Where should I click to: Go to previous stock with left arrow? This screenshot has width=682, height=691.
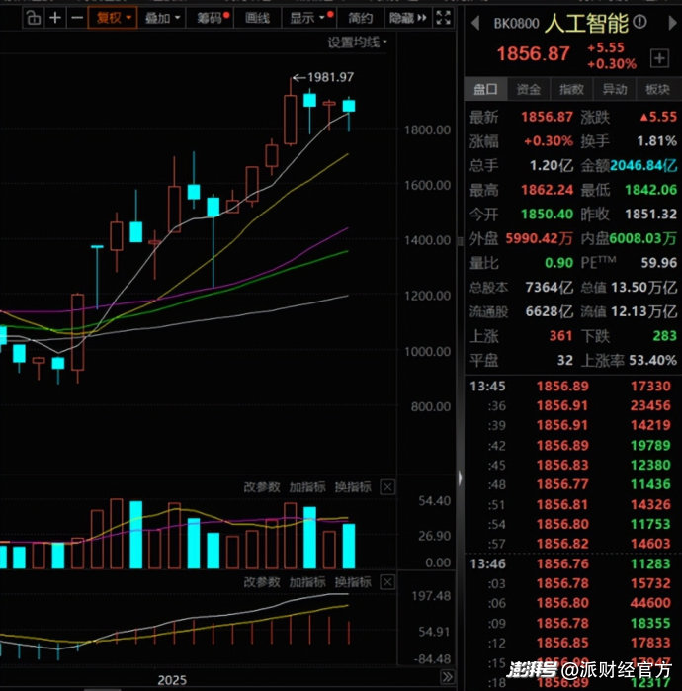(x=475, y=23)
